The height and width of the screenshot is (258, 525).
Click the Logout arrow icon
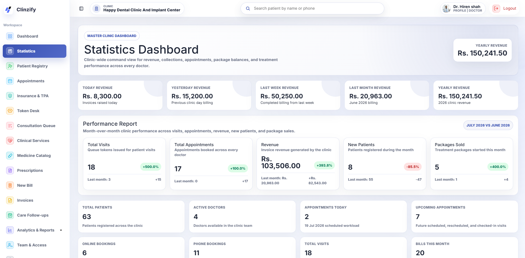point(496,9)
